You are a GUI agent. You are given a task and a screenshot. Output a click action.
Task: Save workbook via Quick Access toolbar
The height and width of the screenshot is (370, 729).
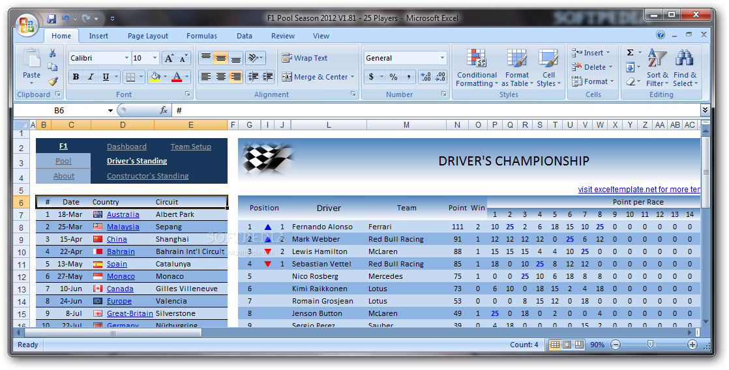[x=52, y=19]
